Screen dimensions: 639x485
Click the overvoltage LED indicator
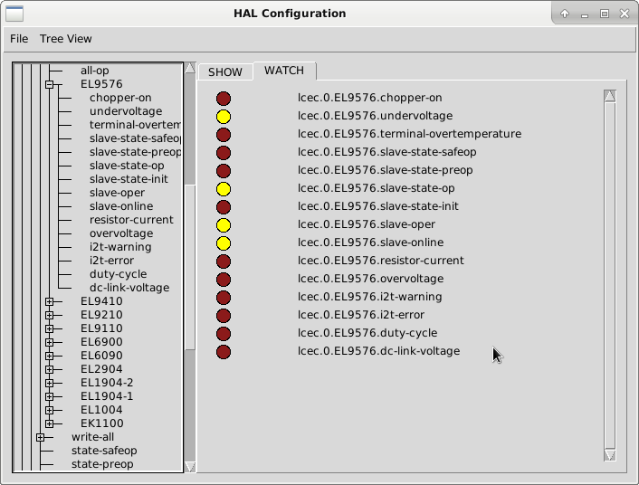(x=224, y=280)
